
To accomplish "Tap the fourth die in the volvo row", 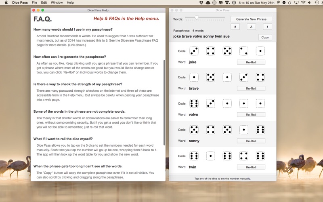I will (244, 103).
